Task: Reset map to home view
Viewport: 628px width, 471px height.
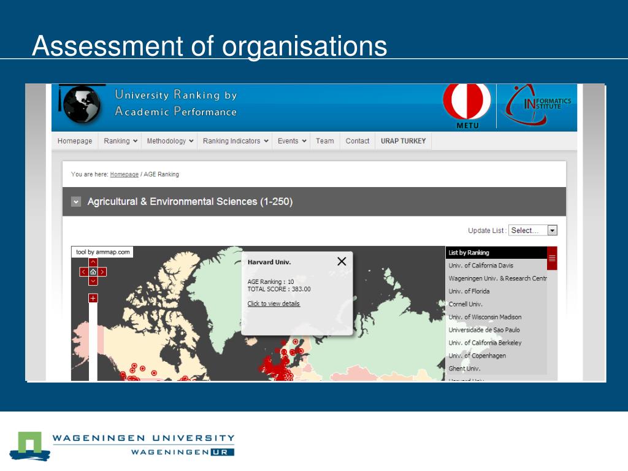Action: tap(93, 272)
